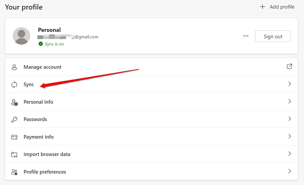
Task: Expand the Profile preferences chevron
Action: [x=290, y=171]
